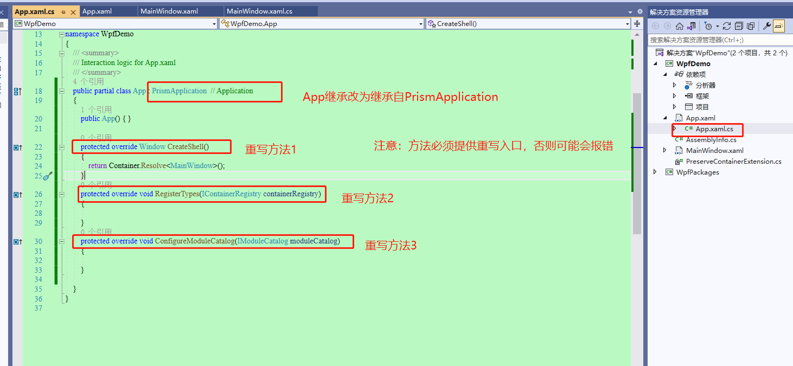Click the Refresh icon in Solution Explorer

tap(727, 25)
